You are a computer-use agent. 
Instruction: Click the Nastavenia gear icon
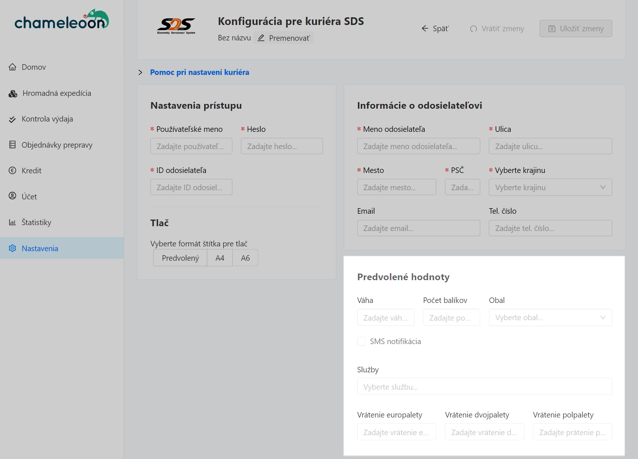coord(12,248)
